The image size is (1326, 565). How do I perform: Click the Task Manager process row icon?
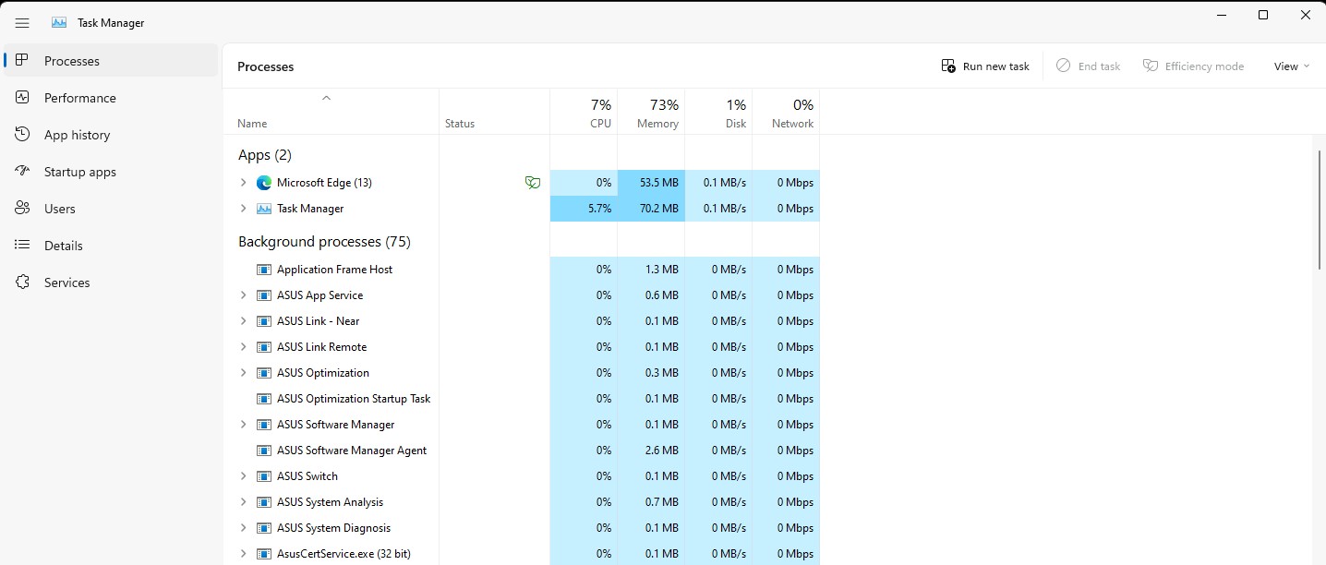[x=263, y=209]
